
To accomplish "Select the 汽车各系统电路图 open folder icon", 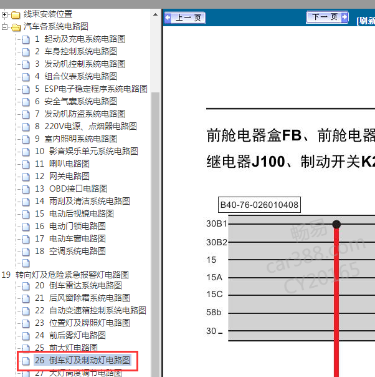I will (16, 27).
